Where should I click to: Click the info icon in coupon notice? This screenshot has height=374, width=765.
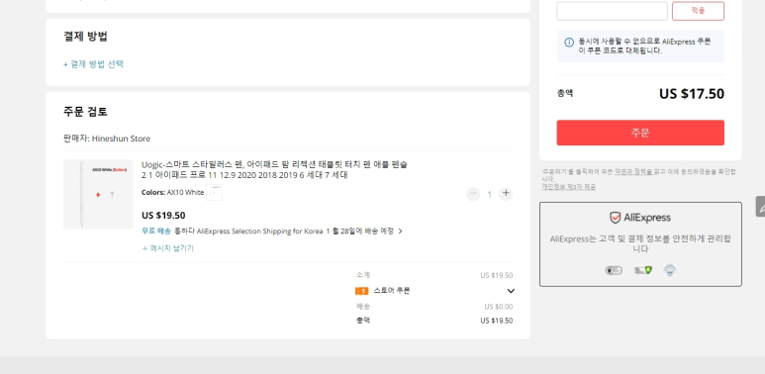569,43
